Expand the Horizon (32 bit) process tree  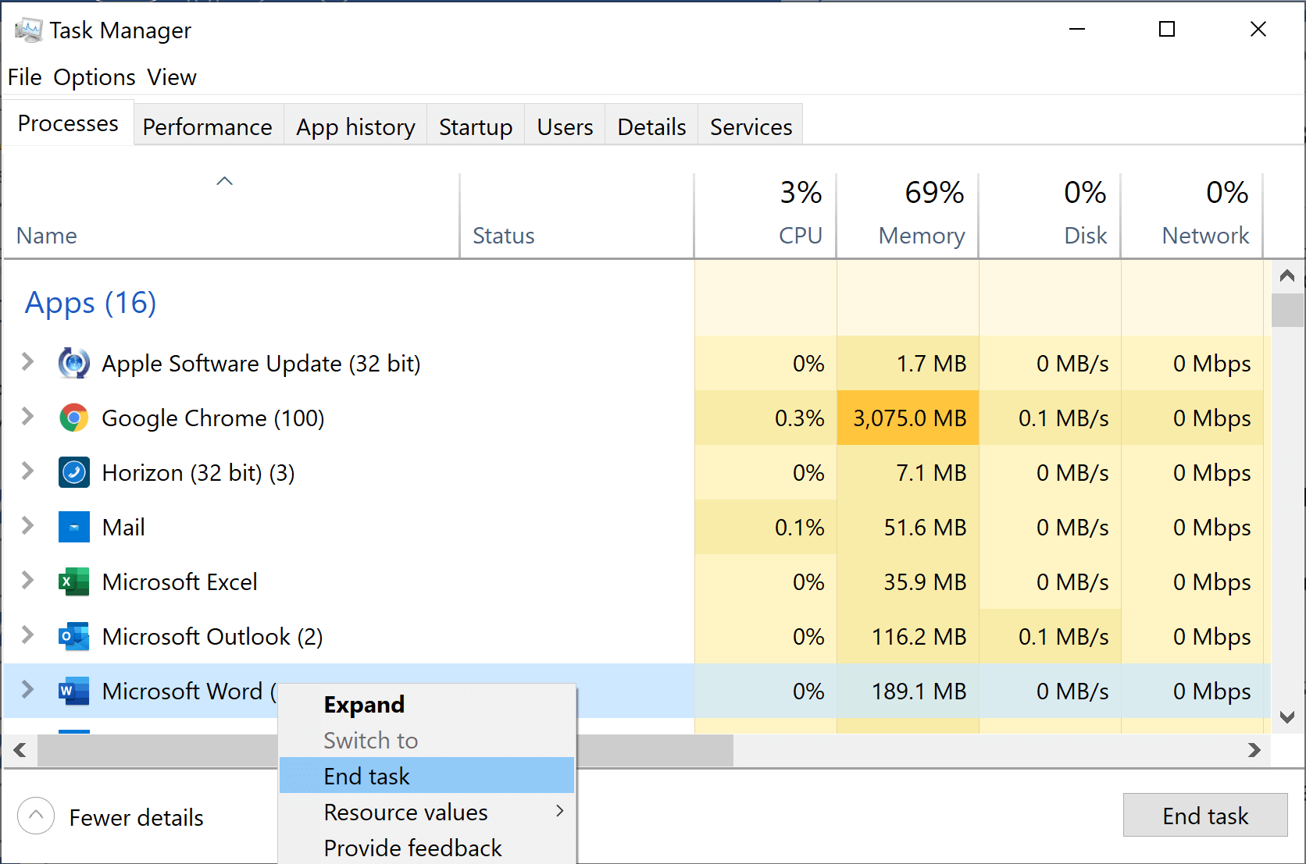click(x=27, y=471)
